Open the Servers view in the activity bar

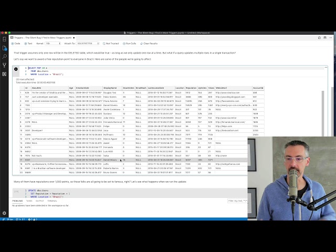coord(4,39)
